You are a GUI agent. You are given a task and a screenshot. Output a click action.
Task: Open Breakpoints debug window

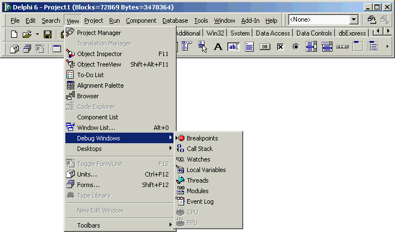click(209, 138)
